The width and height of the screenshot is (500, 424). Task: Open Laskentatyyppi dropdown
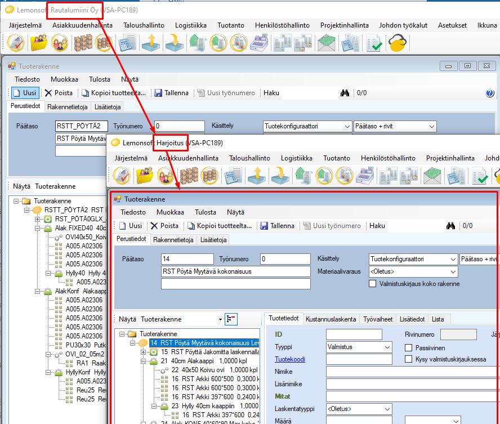pyautogui.click(x=359, y=409)
